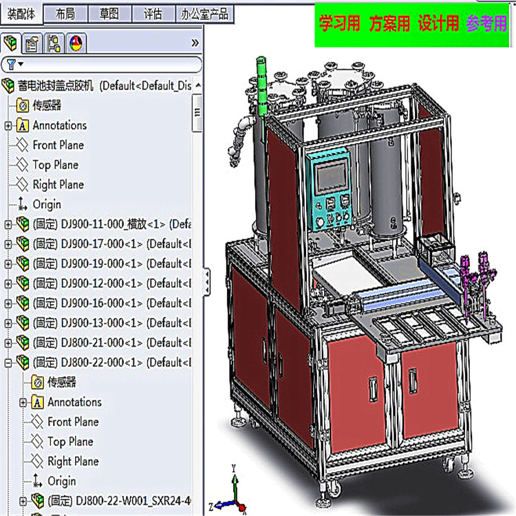Select the top-level 传感器 folder icon
The height and width of the screenshot is (516, 516).
[23, 106]
